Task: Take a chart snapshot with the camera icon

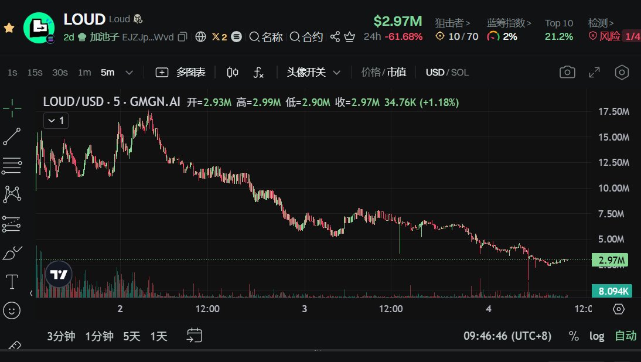Action: (x=567, y=72)
